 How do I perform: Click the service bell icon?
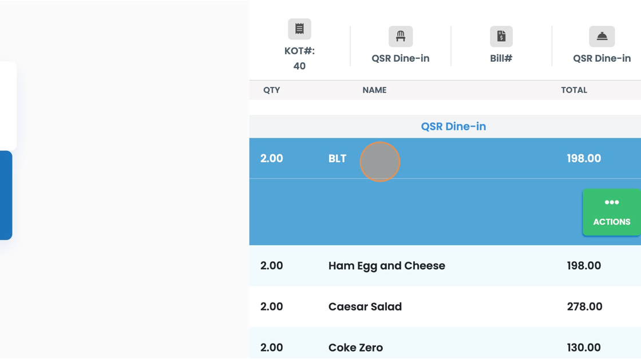coord(602,37)
